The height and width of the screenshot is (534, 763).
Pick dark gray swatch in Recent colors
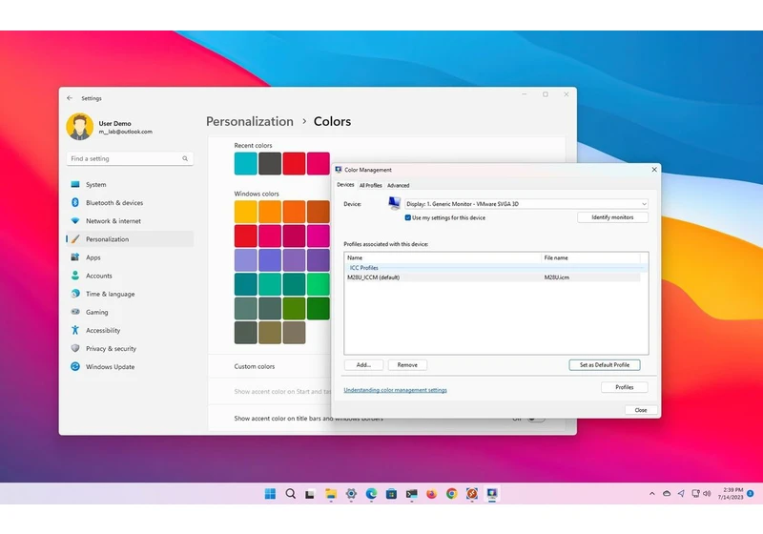(270, 163)
